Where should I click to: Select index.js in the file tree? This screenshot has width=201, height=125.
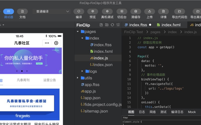click(x=98, y=58)
